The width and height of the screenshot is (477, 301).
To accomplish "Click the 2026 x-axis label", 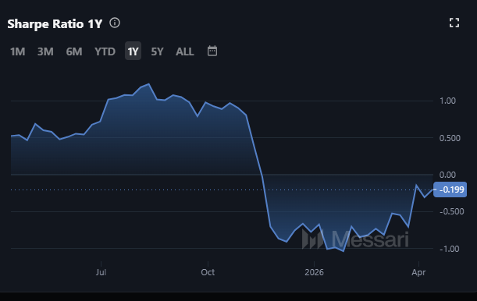I will pos(315,272).
